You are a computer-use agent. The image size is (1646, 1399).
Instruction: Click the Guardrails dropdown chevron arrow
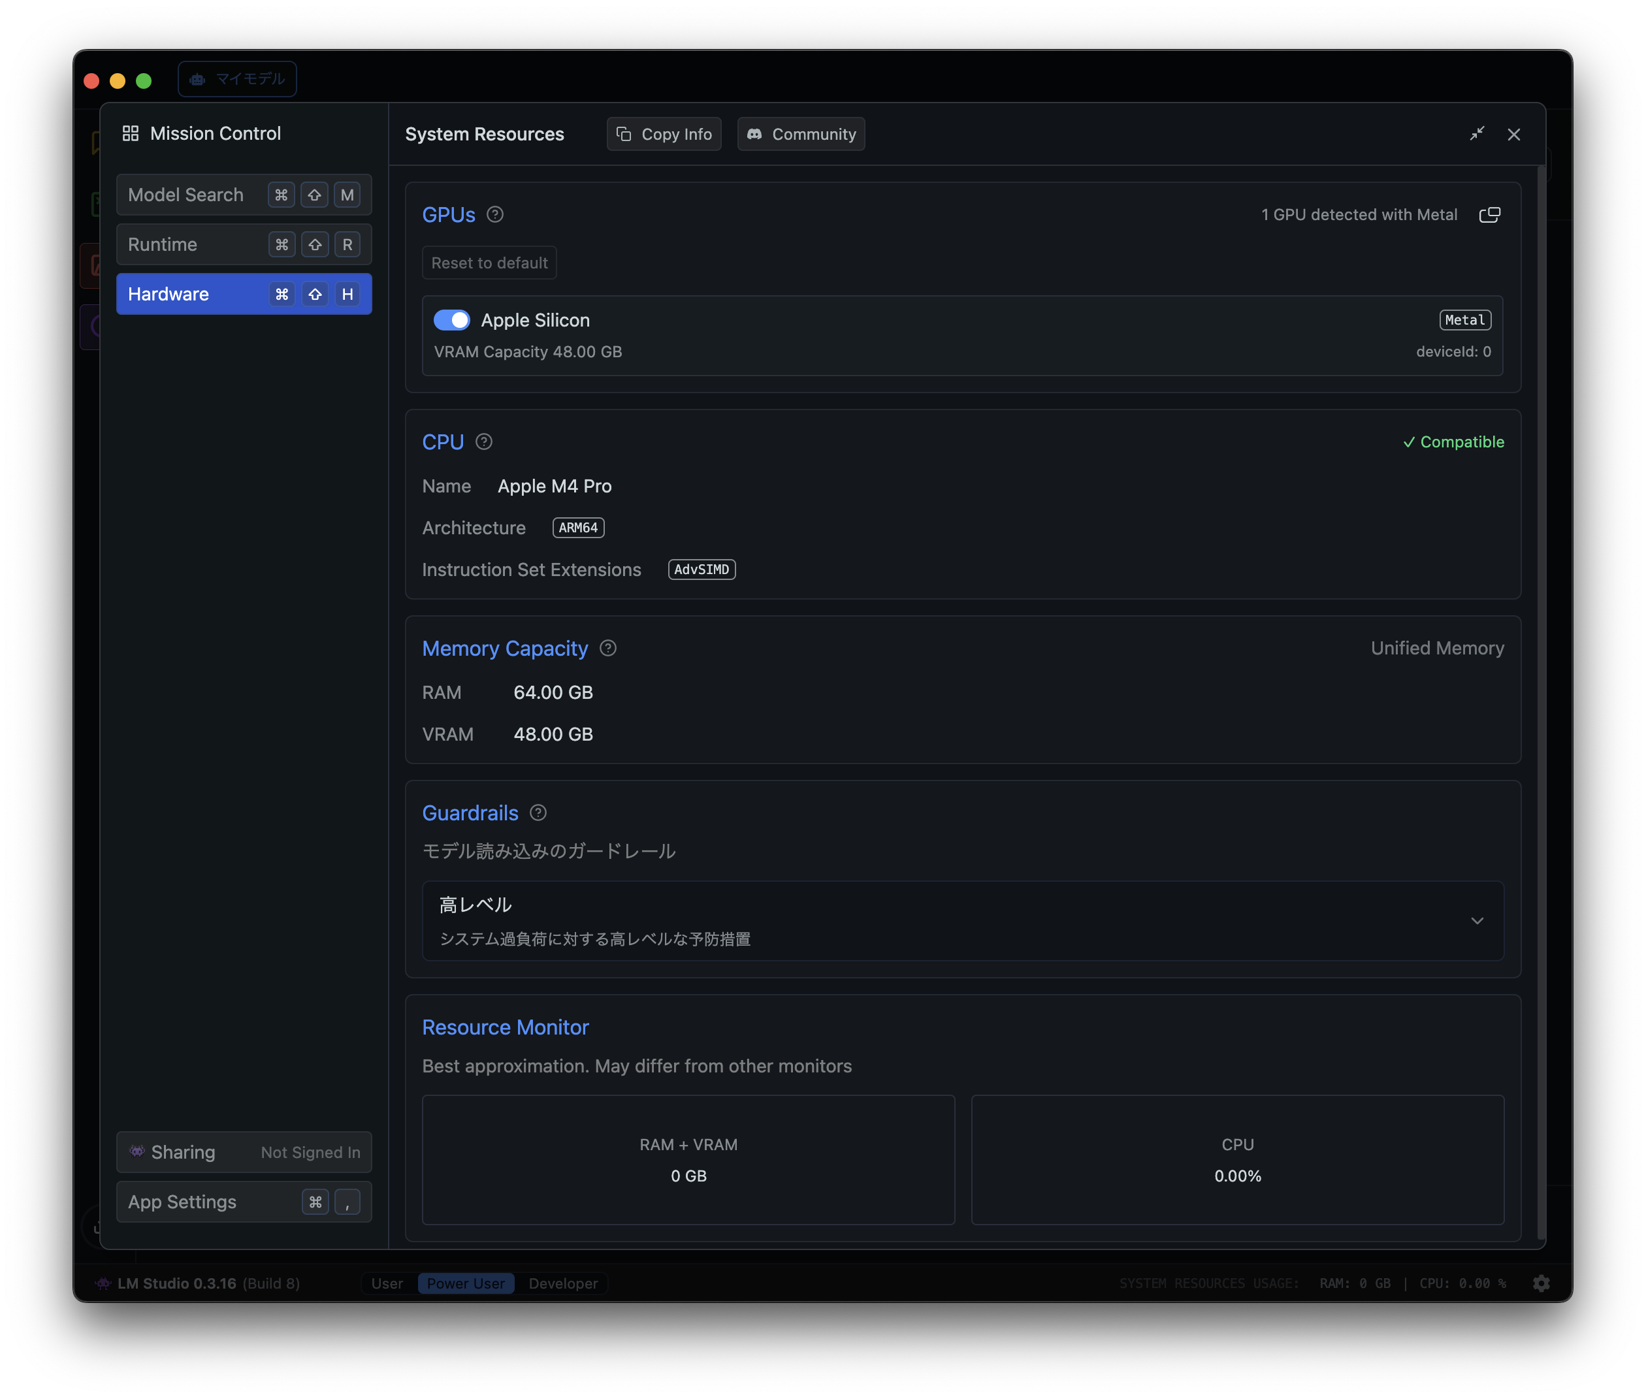click(1477, 921)
